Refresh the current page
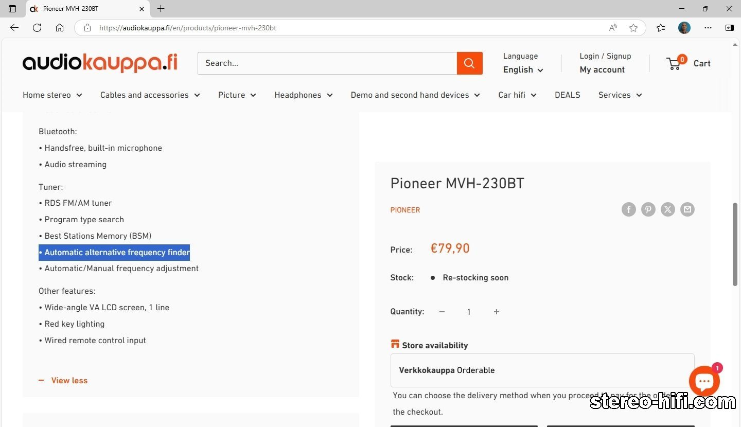741x427 pixels. 37,28
